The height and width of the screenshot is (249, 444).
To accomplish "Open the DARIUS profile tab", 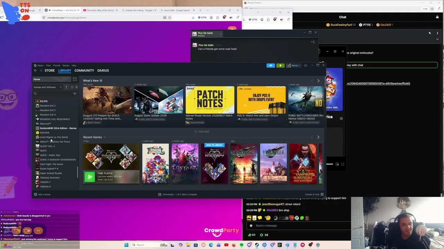I will (x=103, y=71).
